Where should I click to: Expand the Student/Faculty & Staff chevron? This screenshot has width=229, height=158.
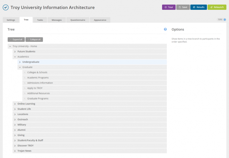[15, 141]
